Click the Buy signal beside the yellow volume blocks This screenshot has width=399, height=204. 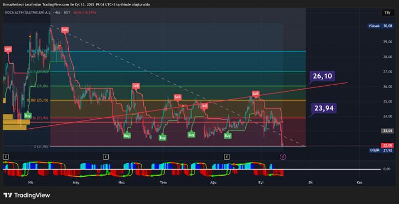click(27, 115)
